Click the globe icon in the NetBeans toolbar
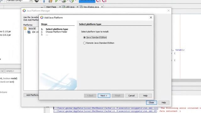The image size is (201, 113). pos(37,1)
